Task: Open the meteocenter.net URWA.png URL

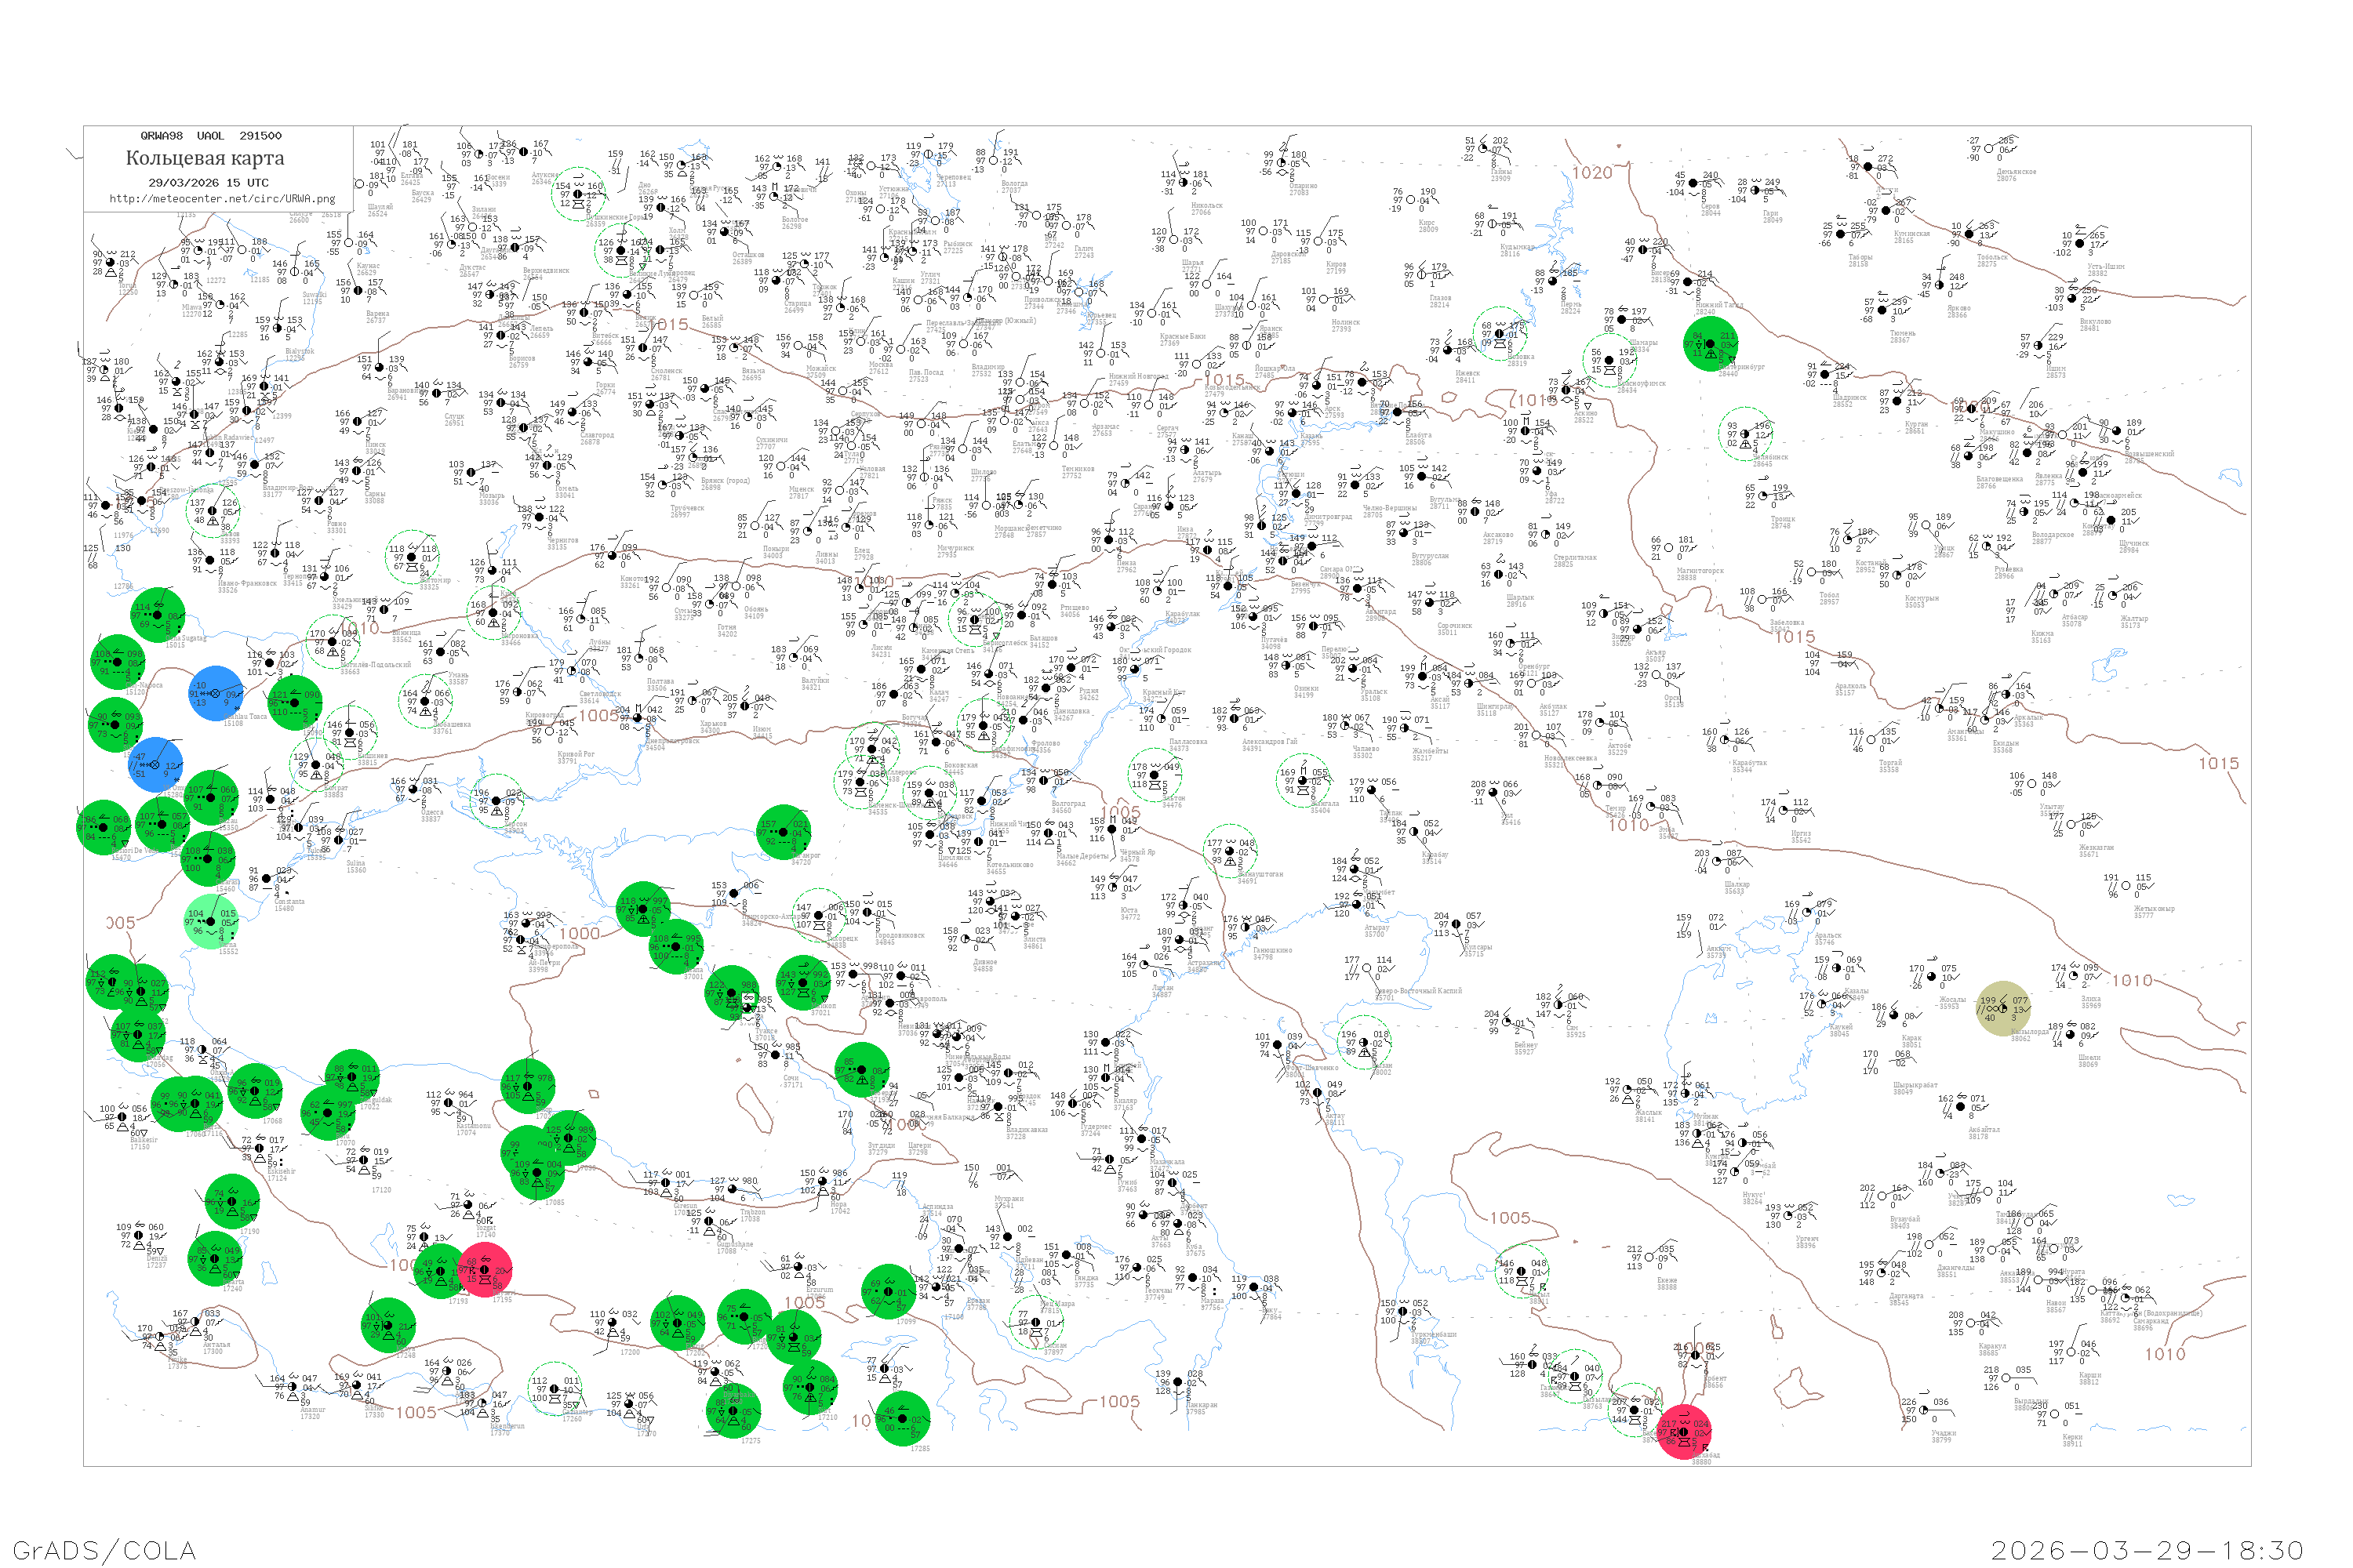Action: [222, 198]
